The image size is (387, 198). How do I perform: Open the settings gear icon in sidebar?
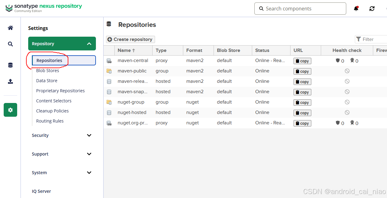pos(10,110)
